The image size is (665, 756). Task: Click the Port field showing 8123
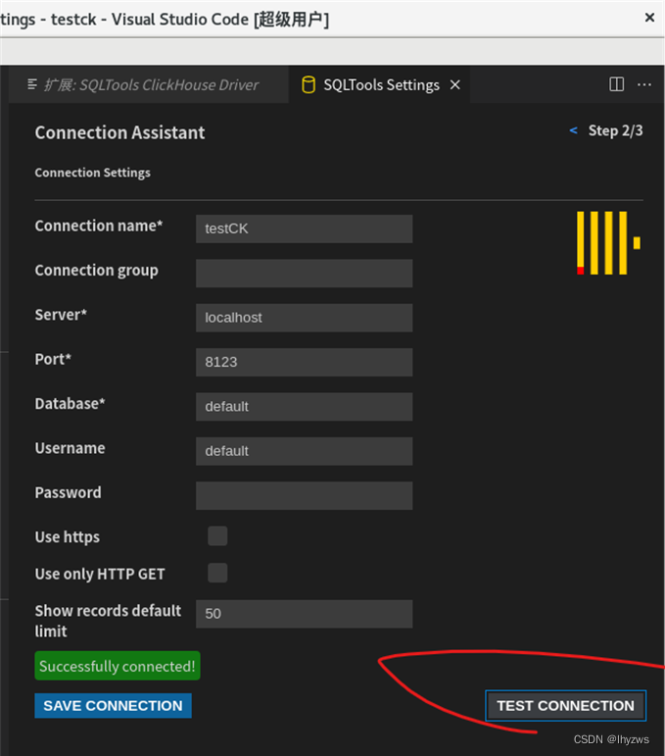coord(305,362)
